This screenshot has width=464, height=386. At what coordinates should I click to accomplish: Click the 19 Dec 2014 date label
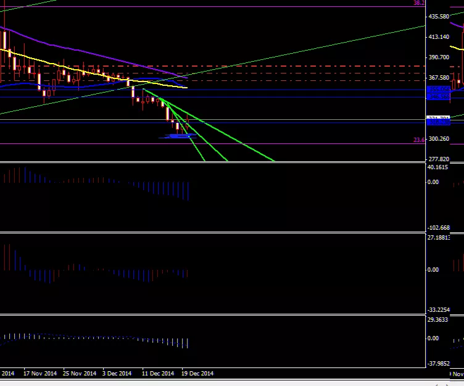click(x=197, y=374)
